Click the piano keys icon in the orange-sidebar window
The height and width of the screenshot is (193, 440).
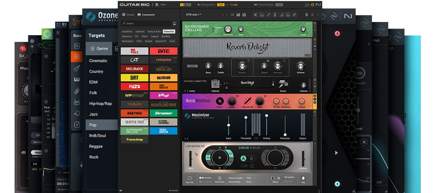[77, 79]
